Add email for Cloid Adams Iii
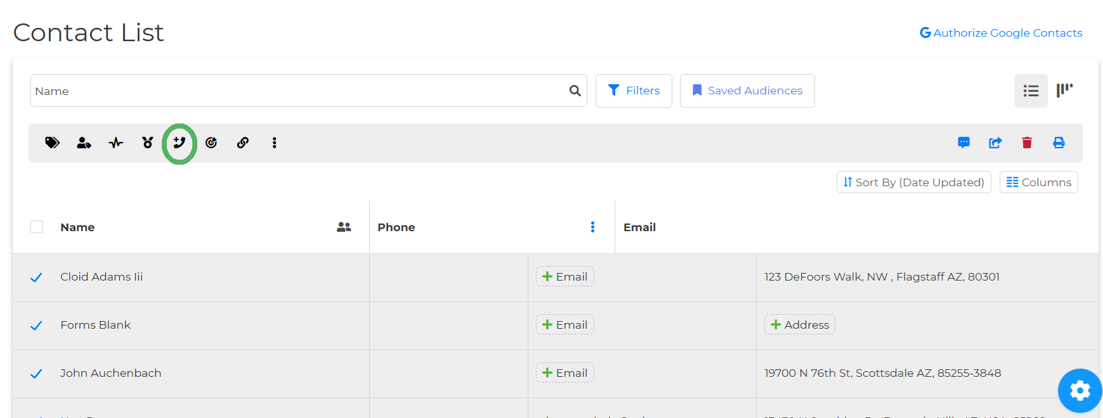1103x418 pixels. [565, 277]
